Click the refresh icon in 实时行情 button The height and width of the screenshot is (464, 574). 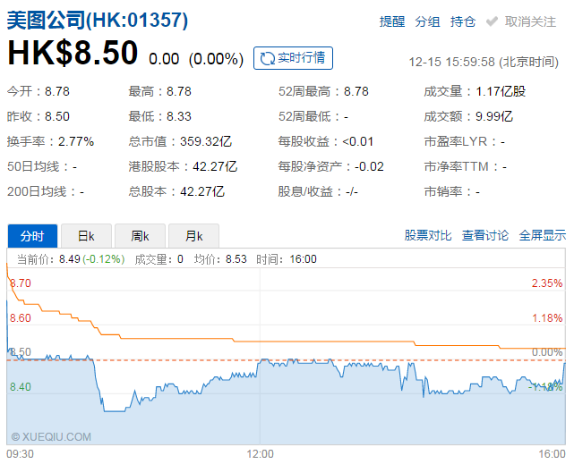[x=267, y=58]
